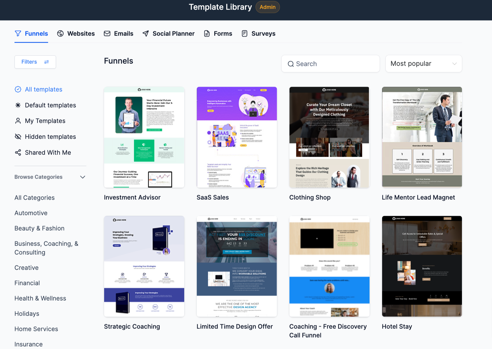Open the Investment Advisor template thumbnail
The width and height of the screenshot is (492, 349).
tap(144, 137)
